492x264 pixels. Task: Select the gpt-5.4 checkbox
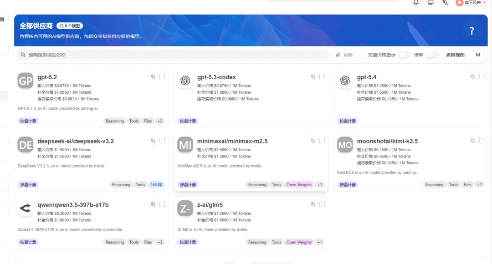coord(482,76)
